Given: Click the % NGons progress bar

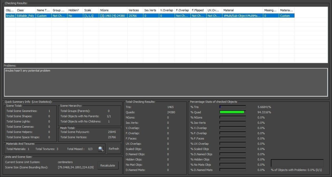Looking at the screenshot, I should pyautogui.click(x=233, y=117).
